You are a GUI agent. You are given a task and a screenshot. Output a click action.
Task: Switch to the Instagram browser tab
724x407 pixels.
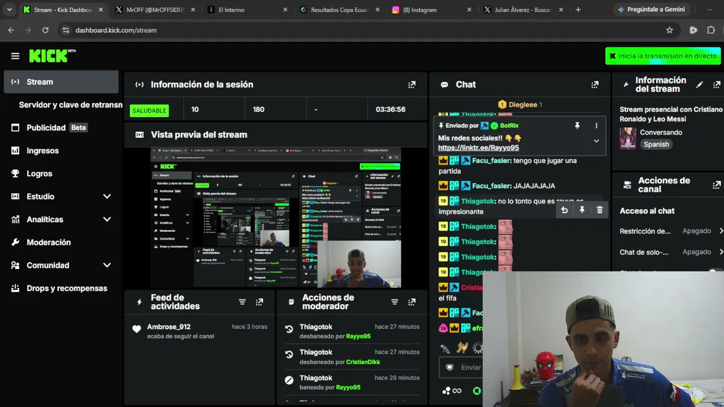pos(432,10)
